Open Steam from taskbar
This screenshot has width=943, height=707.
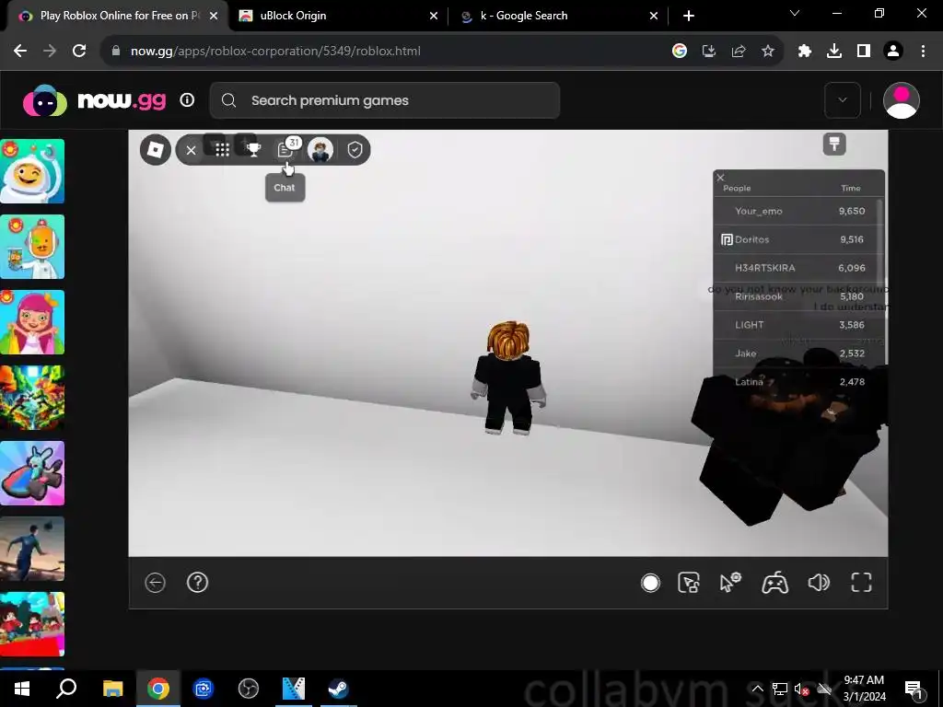click(x=339, y=689)
